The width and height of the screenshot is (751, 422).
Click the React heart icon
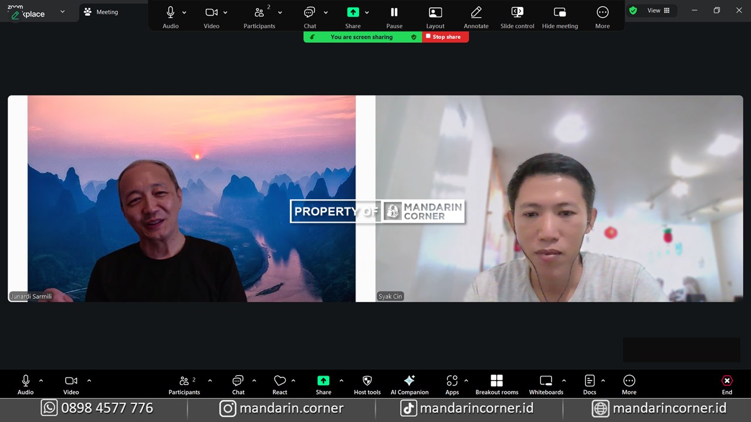click(280, 381)
